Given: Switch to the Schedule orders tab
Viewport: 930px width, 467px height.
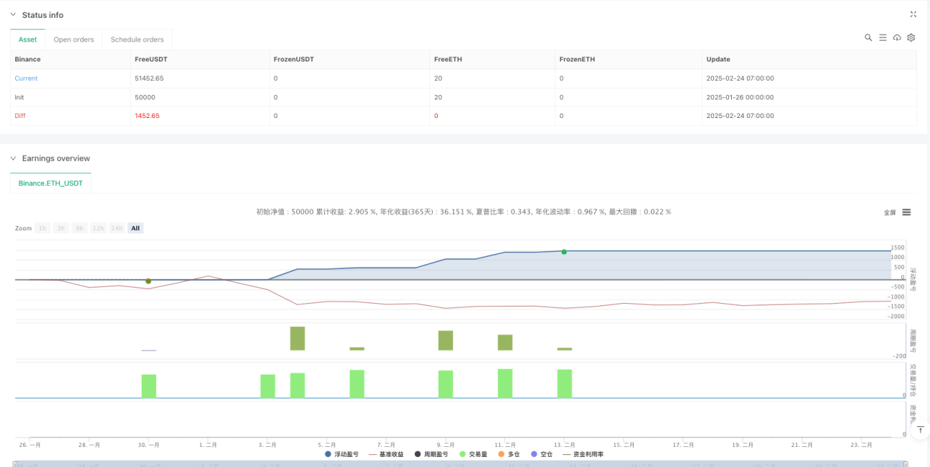Looking at the screenshot, I should pos(137,39).
